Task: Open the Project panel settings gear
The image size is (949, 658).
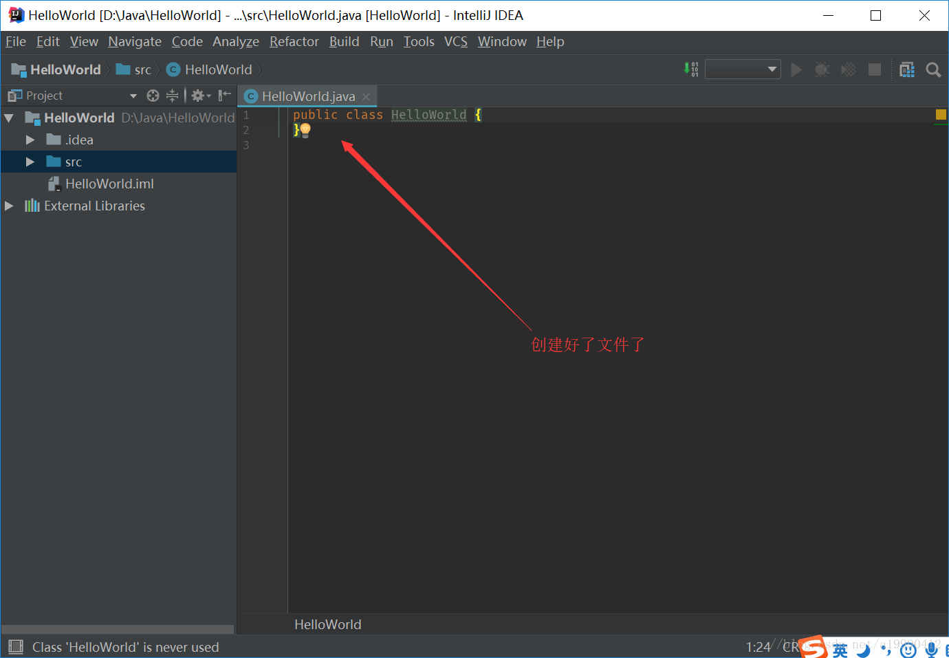Action: tap(201, 96)
